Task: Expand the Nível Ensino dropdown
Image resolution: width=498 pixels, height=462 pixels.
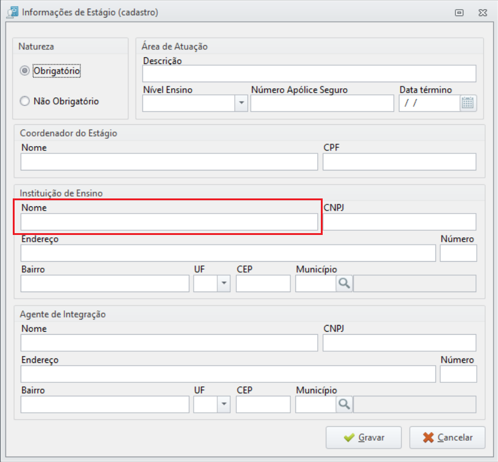Action: pos(241,103)
